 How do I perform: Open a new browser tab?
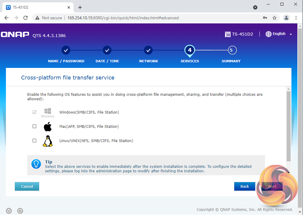[x=80, y=7]
